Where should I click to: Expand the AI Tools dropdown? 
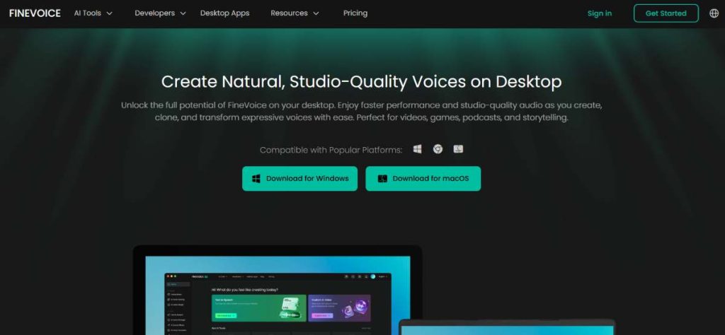93,13
